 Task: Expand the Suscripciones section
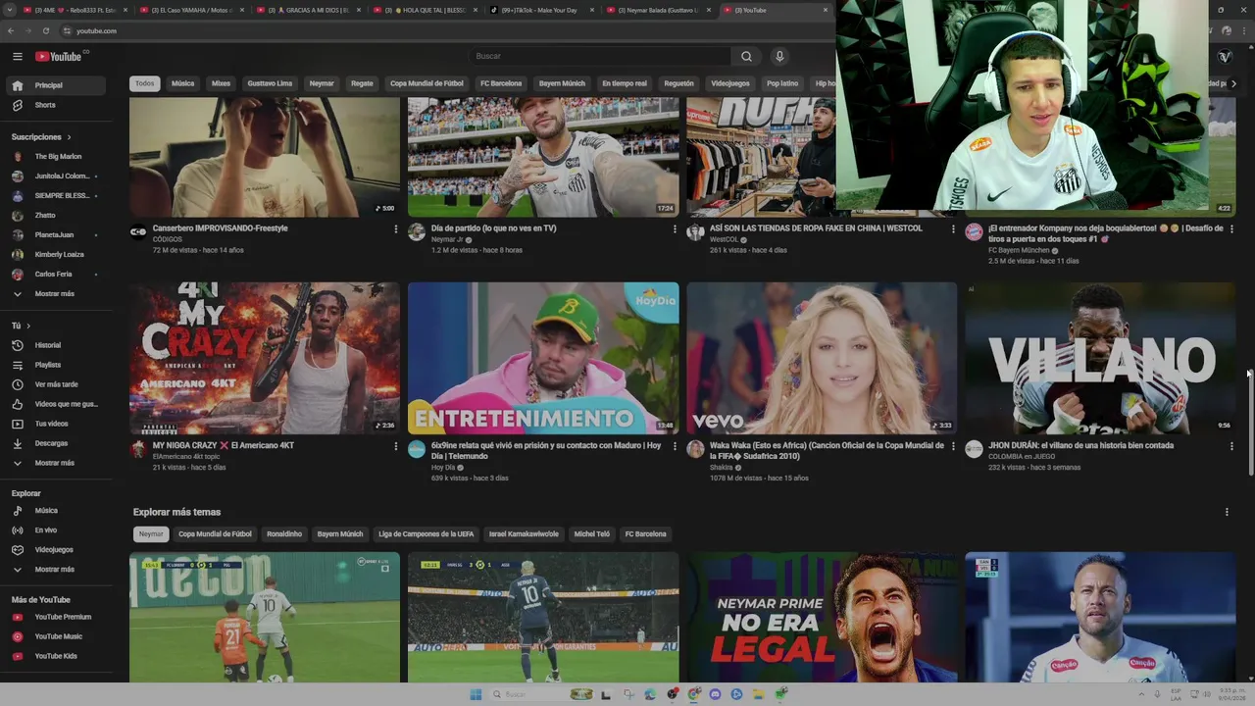tap(41, 136)
